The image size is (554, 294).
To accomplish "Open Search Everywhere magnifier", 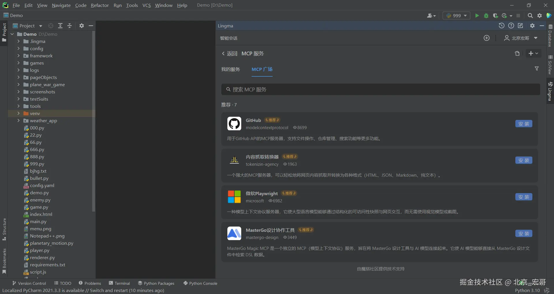I will coord(530,16).
